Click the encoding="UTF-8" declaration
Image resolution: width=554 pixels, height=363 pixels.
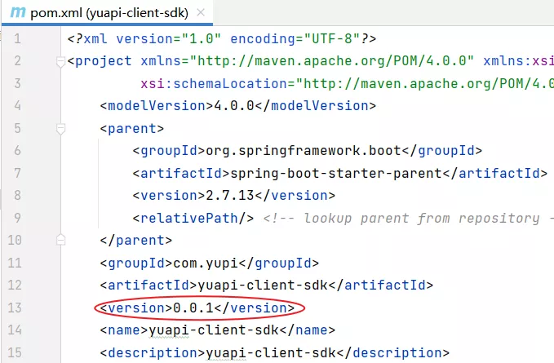[295, 38]
